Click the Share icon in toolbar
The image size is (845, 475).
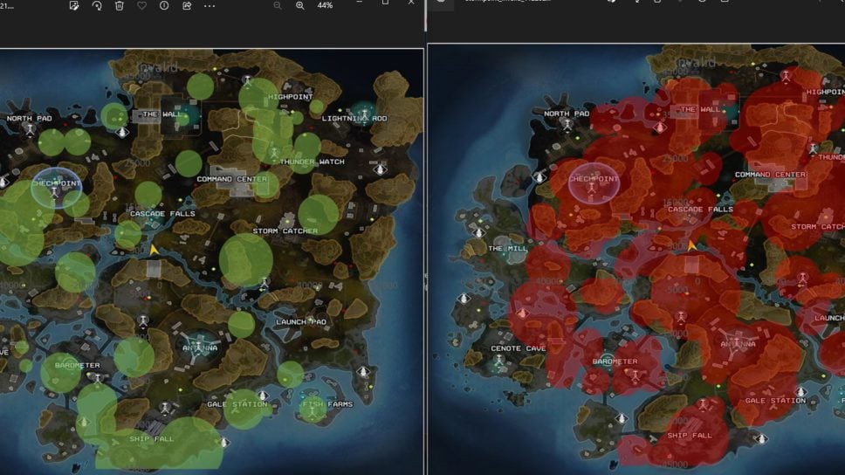187,5
